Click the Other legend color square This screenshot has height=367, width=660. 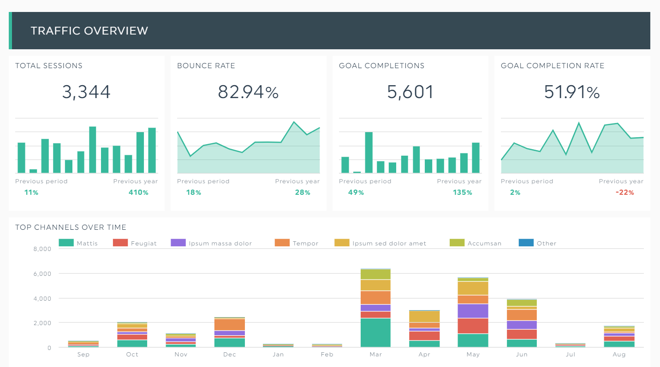[x=526, y=243]
